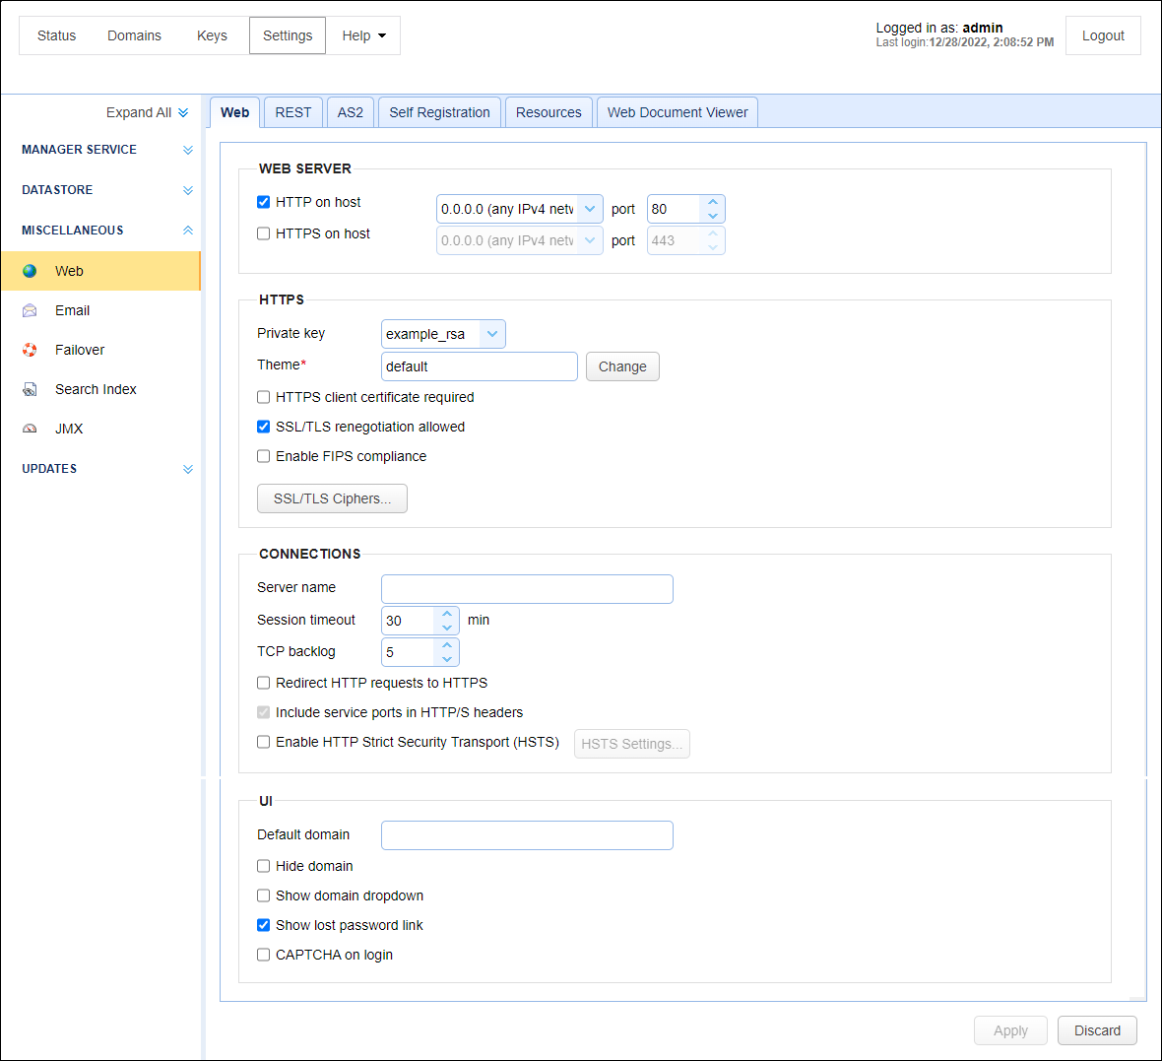
Task: Open the Help menu dropdown
Action: click(x=363, y=35)
